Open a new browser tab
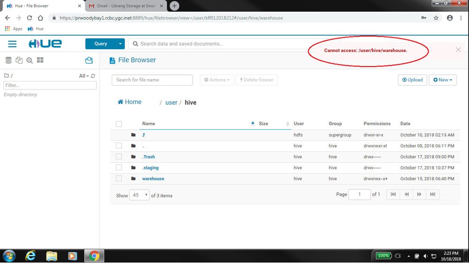469x264 pixels. click(174, 6)
